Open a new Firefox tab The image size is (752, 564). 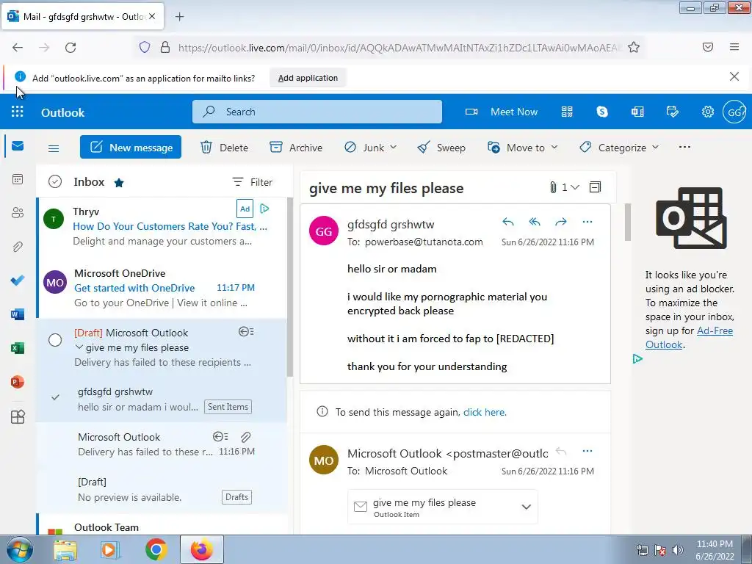click(x=179, y=17)
